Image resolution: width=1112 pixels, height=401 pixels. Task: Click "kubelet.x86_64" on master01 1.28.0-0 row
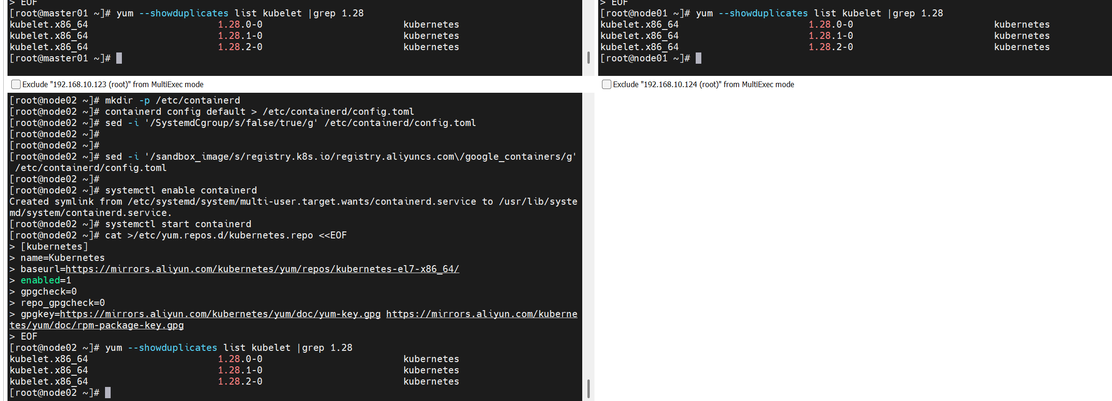(x=49, y=24)
